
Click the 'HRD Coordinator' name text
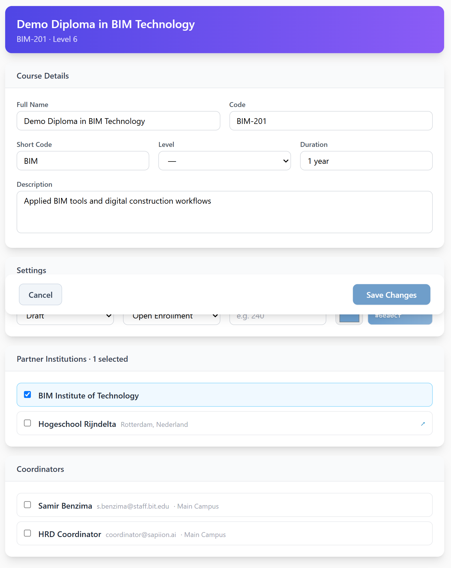pyautogui.click(x=70, y=534)
